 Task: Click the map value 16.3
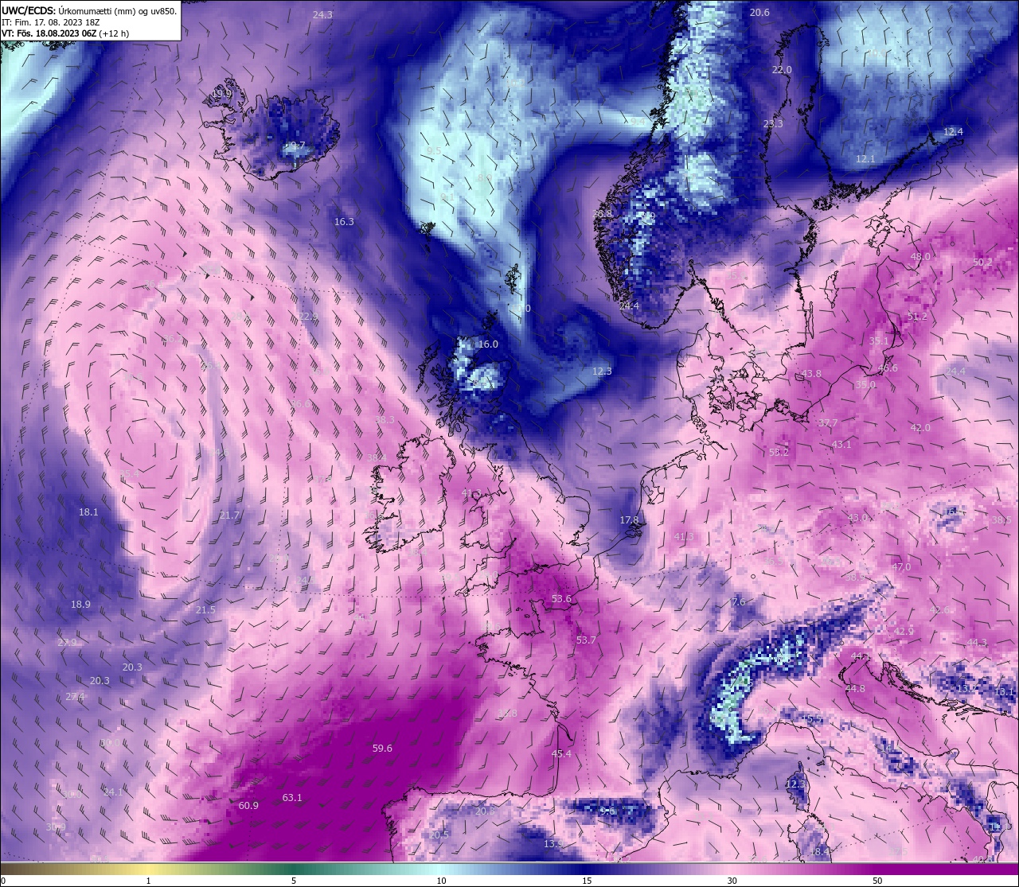pyautogui.click(x=344, y=222)
